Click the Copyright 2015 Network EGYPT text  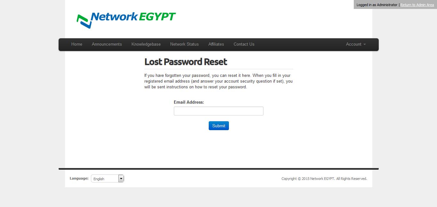(324, 179)
